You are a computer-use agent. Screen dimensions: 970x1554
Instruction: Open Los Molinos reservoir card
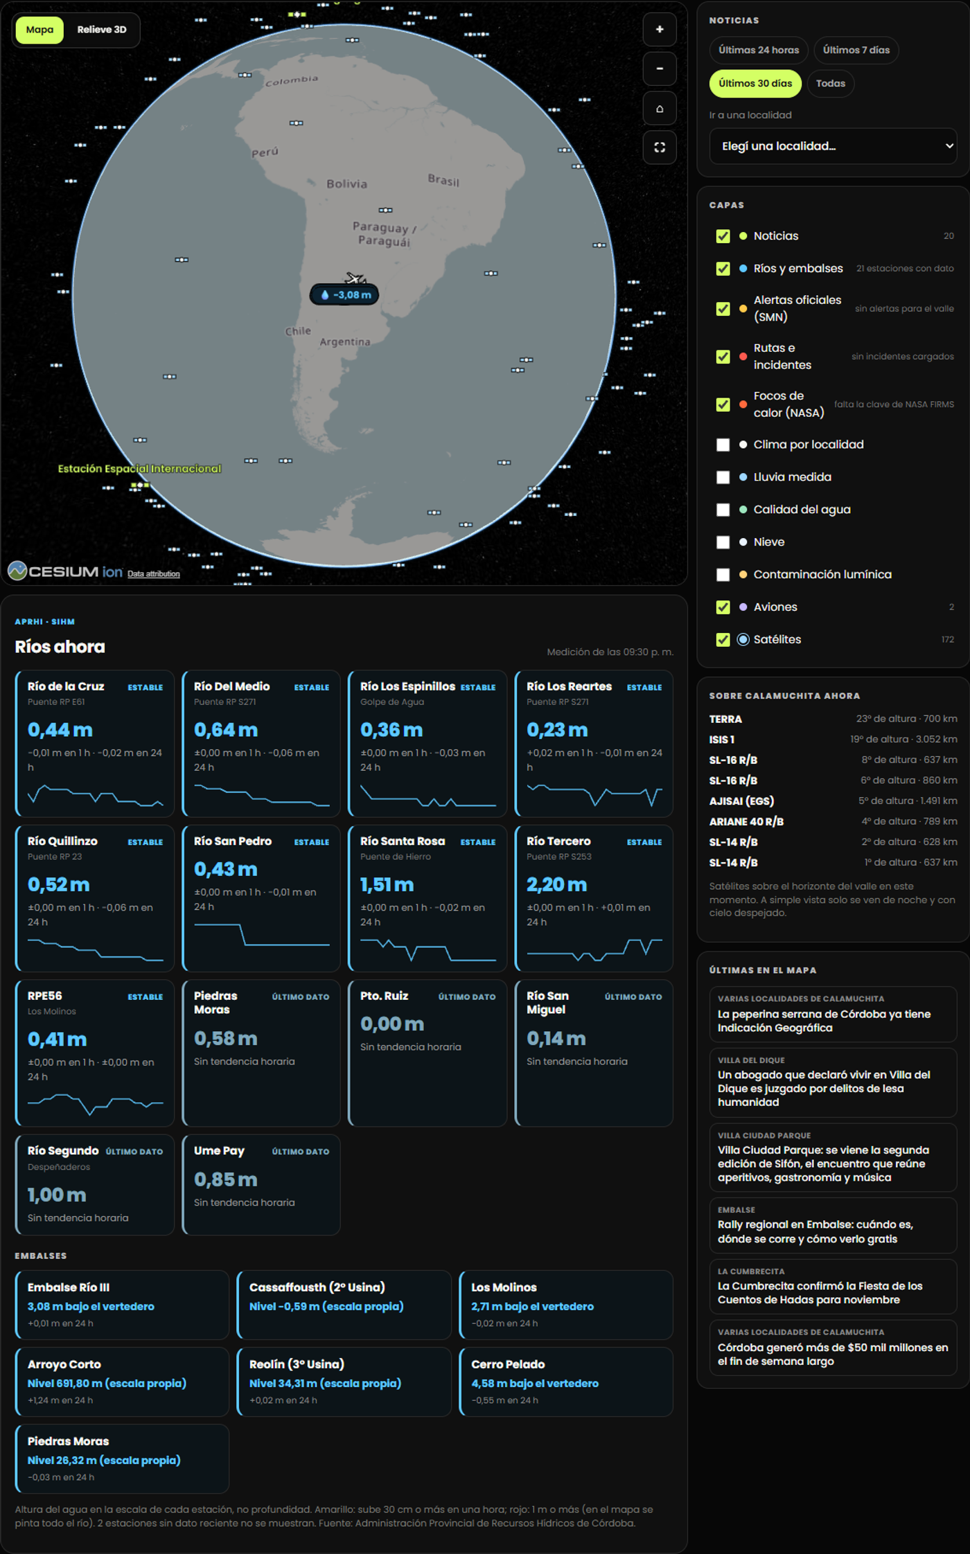[566, 1305]
